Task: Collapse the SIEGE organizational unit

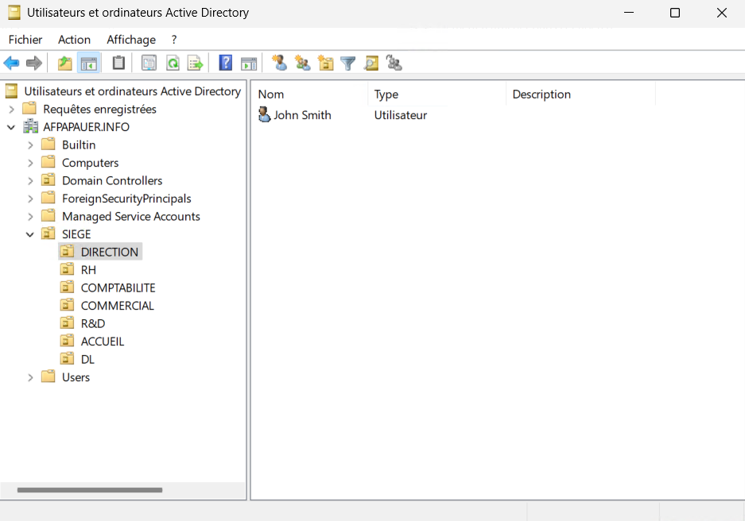Action: 30,234
